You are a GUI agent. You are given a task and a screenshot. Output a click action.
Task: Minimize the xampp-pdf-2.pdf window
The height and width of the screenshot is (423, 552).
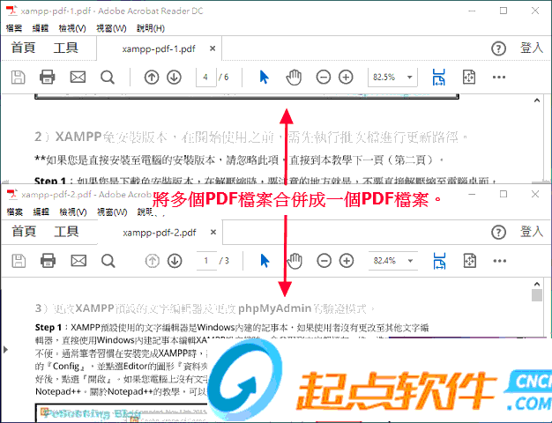tap(472, 194)
